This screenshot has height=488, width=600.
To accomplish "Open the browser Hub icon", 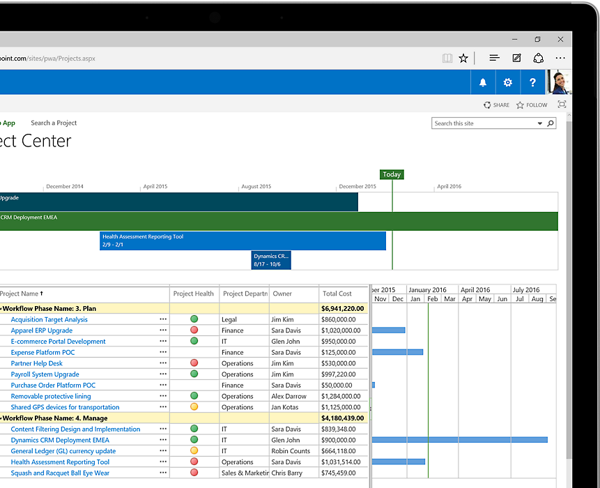I will pos(494,59).
